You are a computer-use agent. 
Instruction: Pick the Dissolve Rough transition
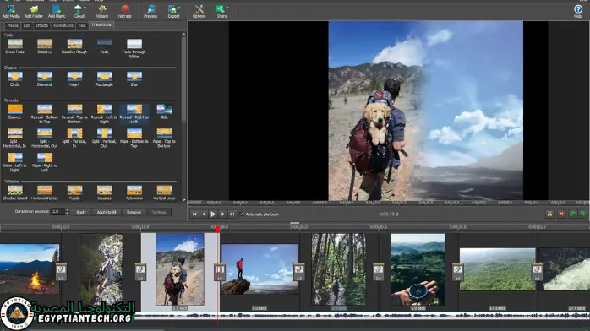pos(74,46)
